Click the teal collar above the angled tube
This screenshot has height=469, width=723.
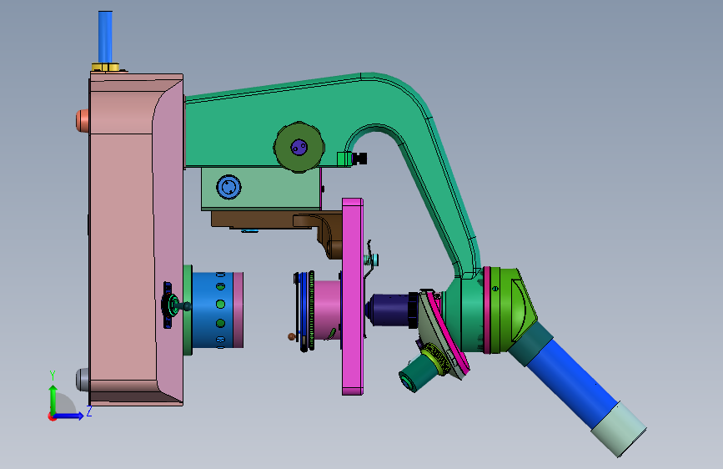pos(532,343)
